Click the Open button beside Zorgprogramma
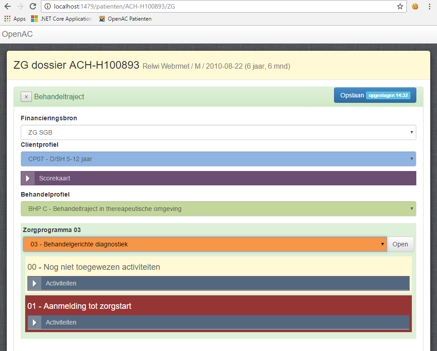The width and height of the screenshot is (437, 351). (400, 244)
